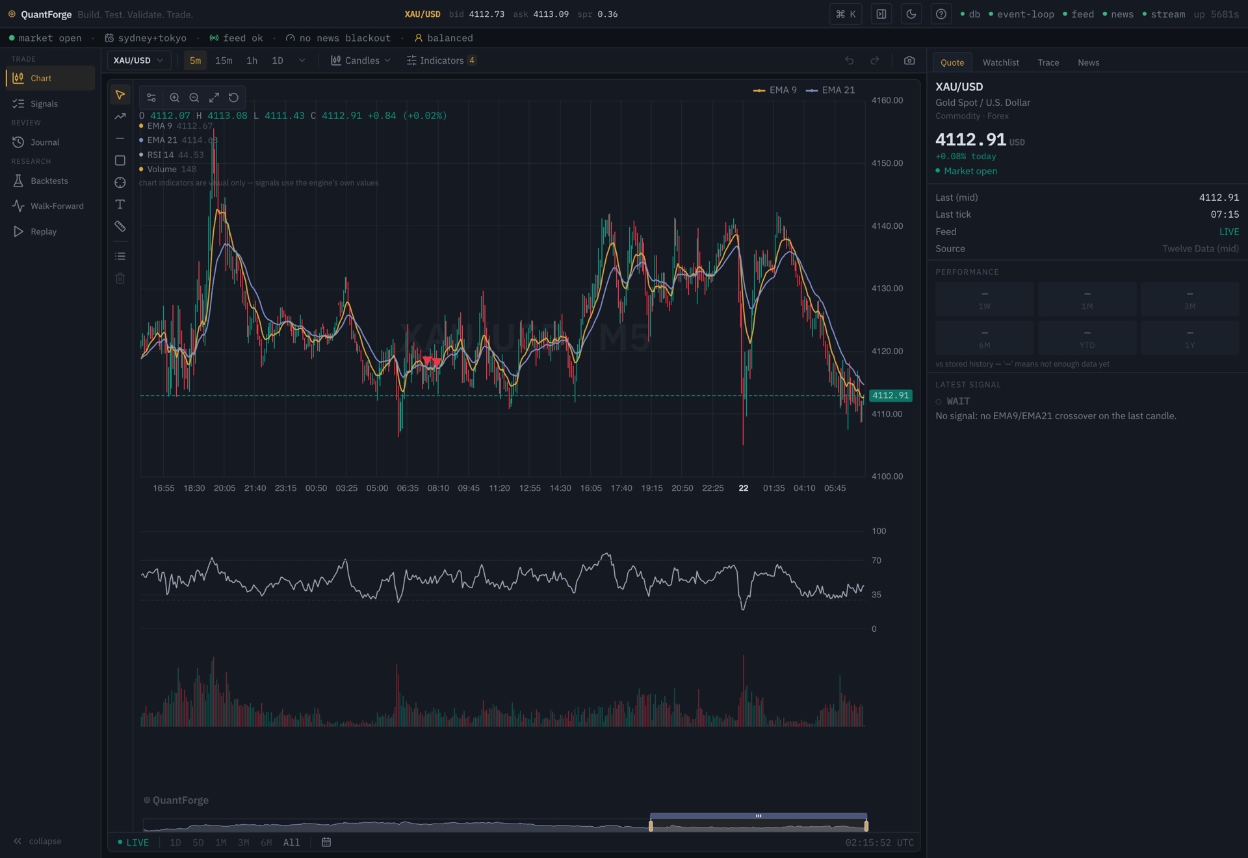Open the drawings list icon

tap(120, 256)
